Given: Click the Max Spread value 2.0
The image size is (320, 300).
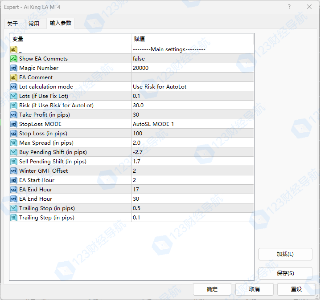Looking at the screenshot, I should point(136,143).
